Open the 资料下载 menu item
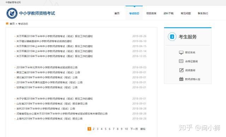The height and width of the screenshot is (137, 226). [x=168, y=13]
